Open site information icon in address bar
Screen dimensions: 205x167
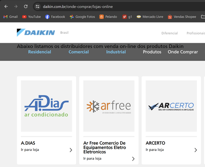[x=37, y=7]
